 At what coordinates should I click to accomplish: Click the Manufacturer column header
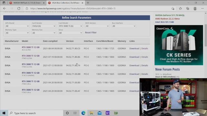tap(12, 41)
